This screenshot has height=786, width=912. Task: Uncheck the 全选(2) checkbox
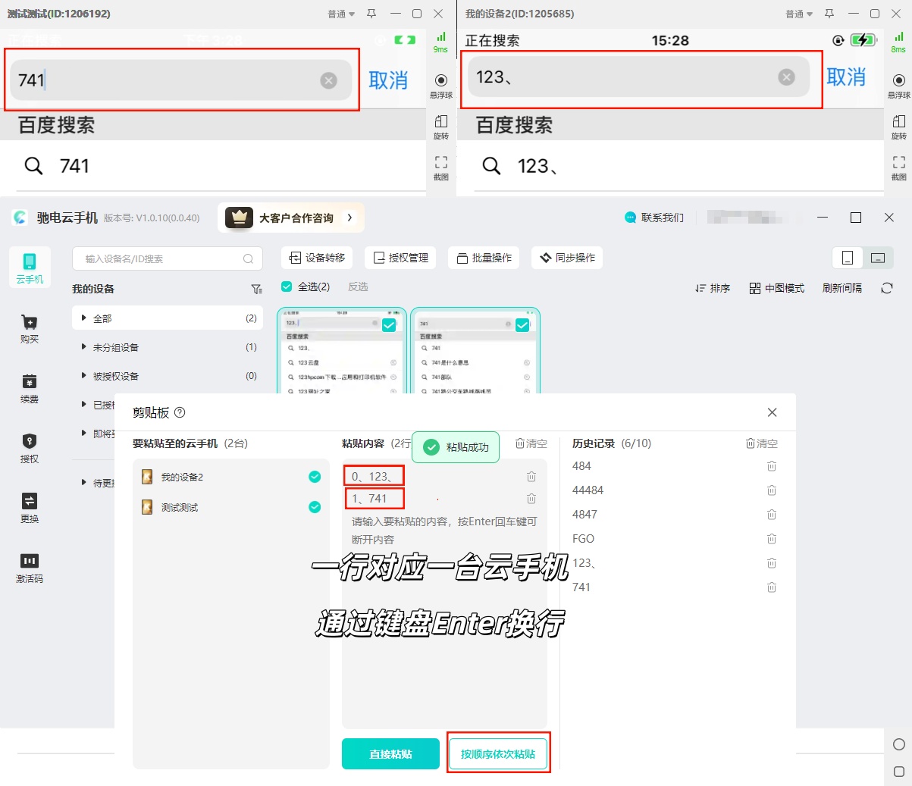click(287, 287)
